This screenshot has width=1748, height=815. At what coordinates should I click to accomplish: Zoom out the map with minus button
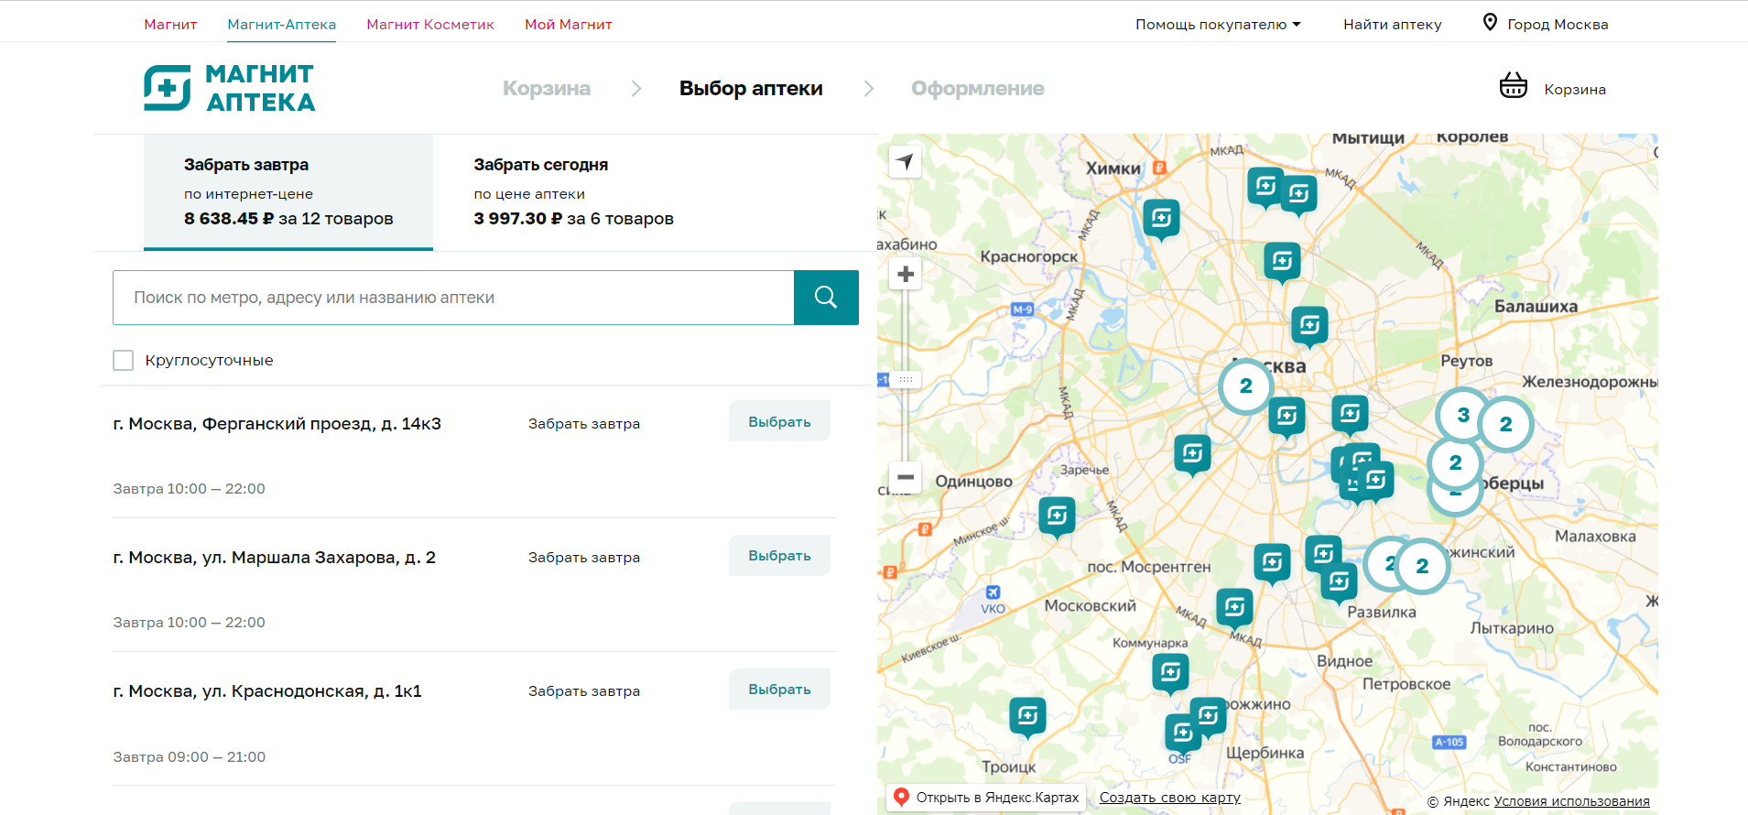click(906, 477)
